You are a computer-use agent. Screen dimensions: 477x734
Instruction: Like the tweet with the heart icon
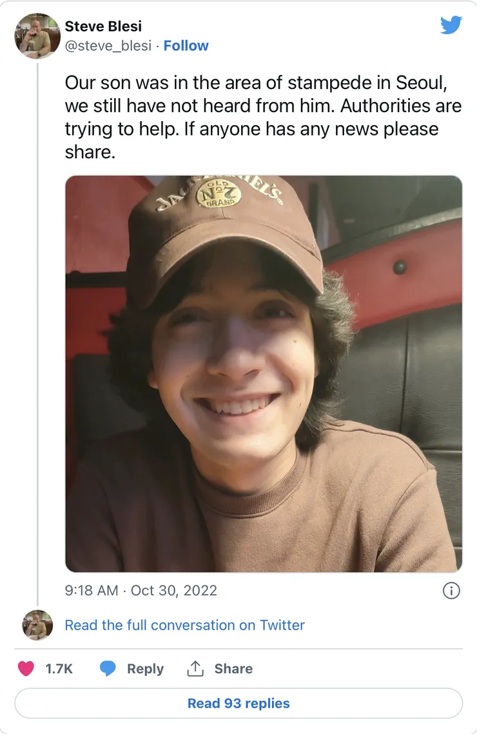pyautogui.click(x=26, y=668)
